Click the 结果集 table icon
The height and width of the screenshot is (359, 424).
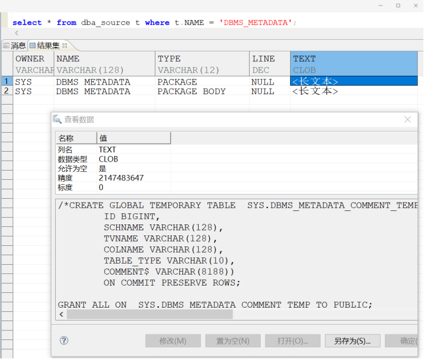[x=32, y=45]
